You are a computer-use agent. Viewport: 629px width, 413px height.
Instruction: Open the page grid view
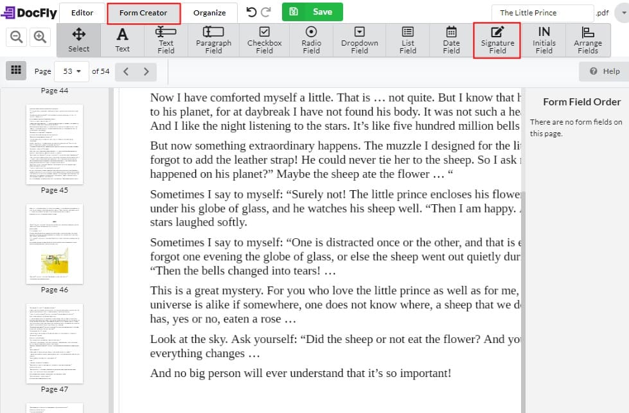15,71
